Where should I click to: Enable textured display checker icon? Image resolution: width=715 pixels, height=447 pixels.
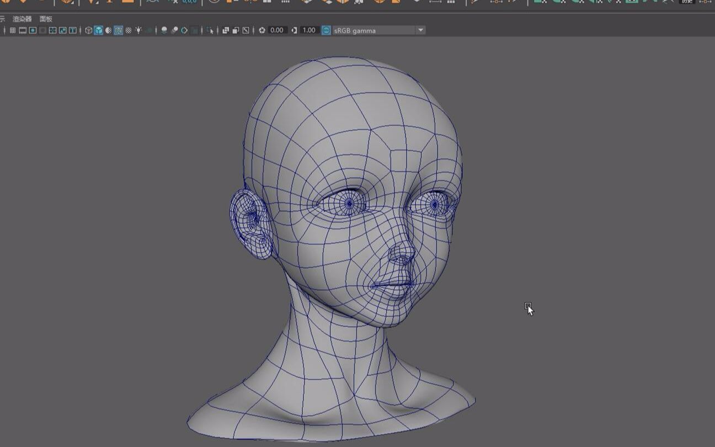(129, 30)
